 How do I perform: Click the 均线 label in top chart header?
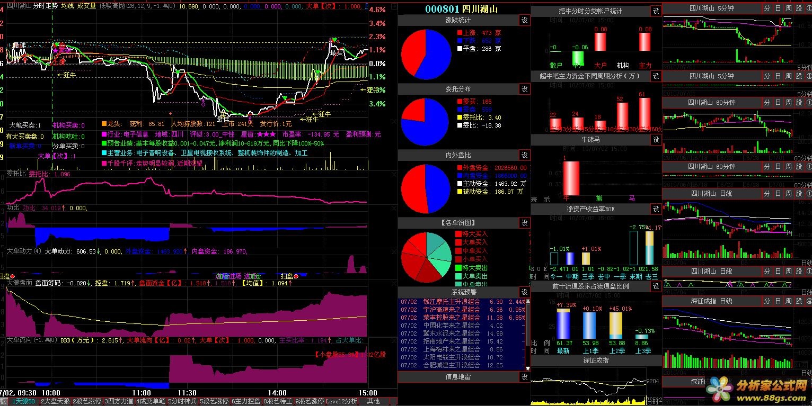coord(67,5)
